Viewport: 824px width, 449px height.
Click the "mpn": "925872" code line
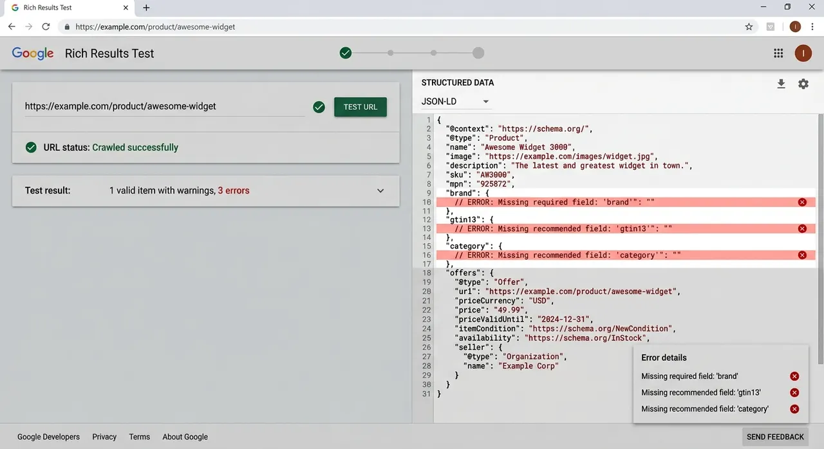pyautogui.click(x=479, y=184)
